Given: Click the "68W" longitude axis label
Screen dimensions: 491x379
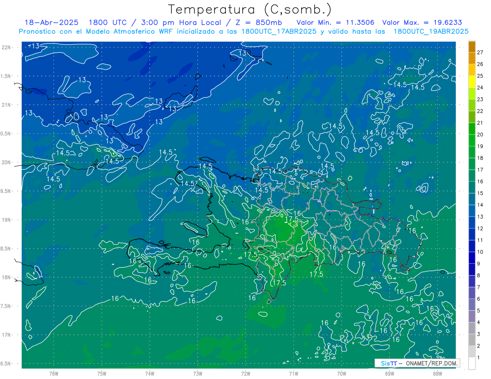Looking at the screenshot, I should (437, 374).
